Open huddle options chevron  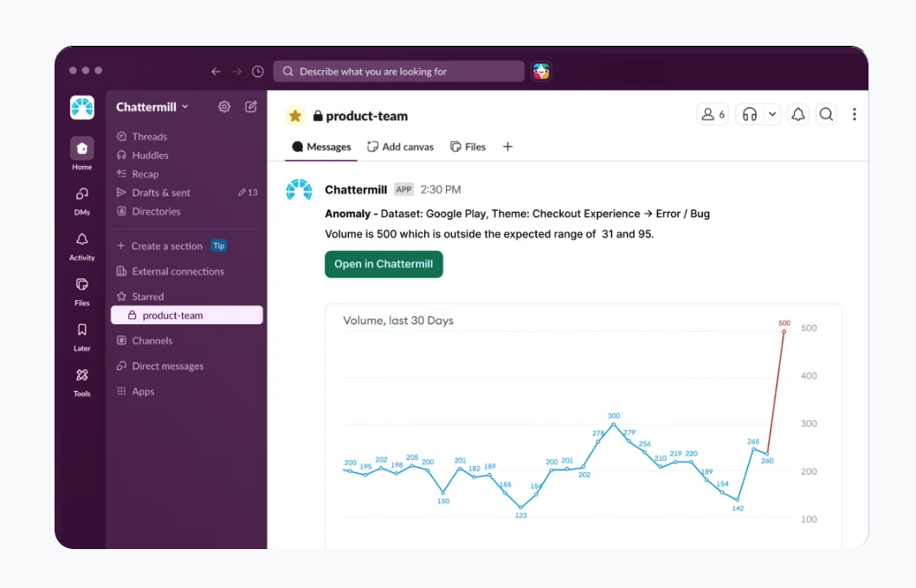772,114
